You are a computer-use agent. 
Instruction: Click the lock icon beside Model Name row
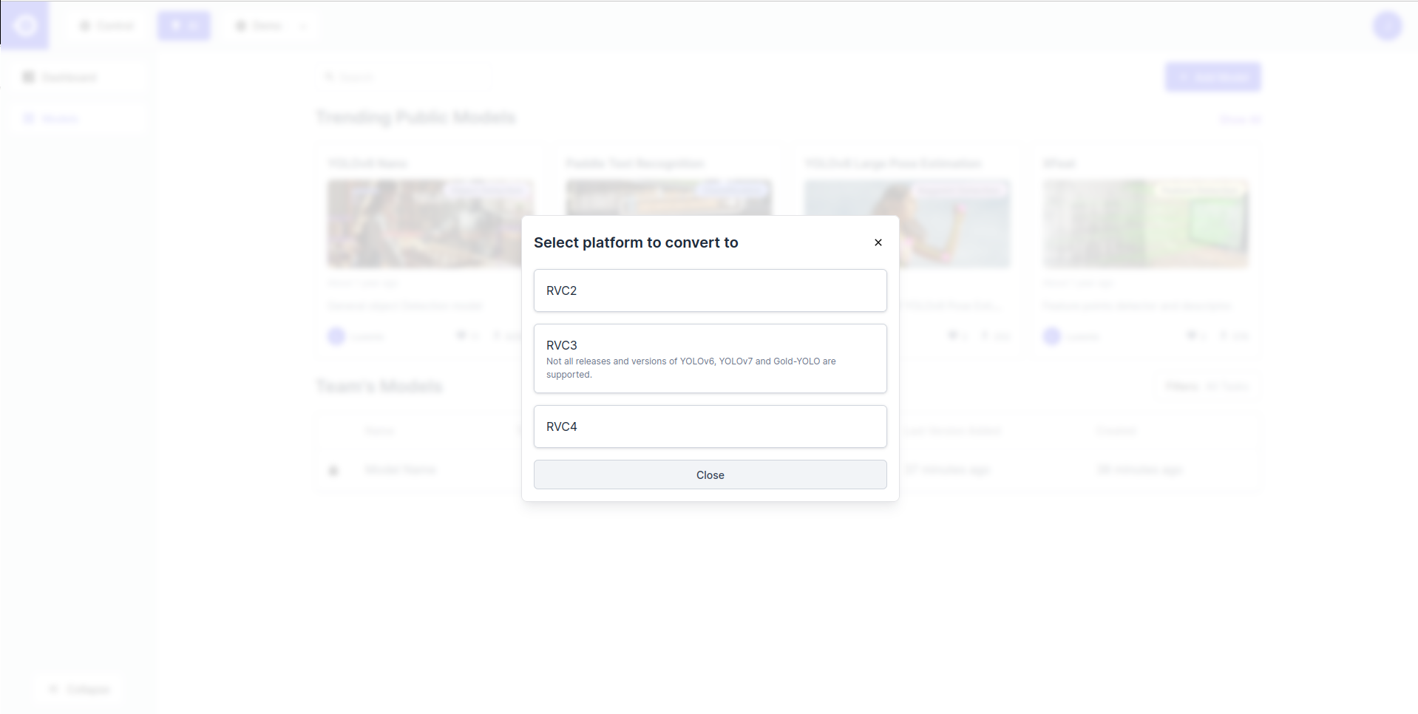coord(333,470)
